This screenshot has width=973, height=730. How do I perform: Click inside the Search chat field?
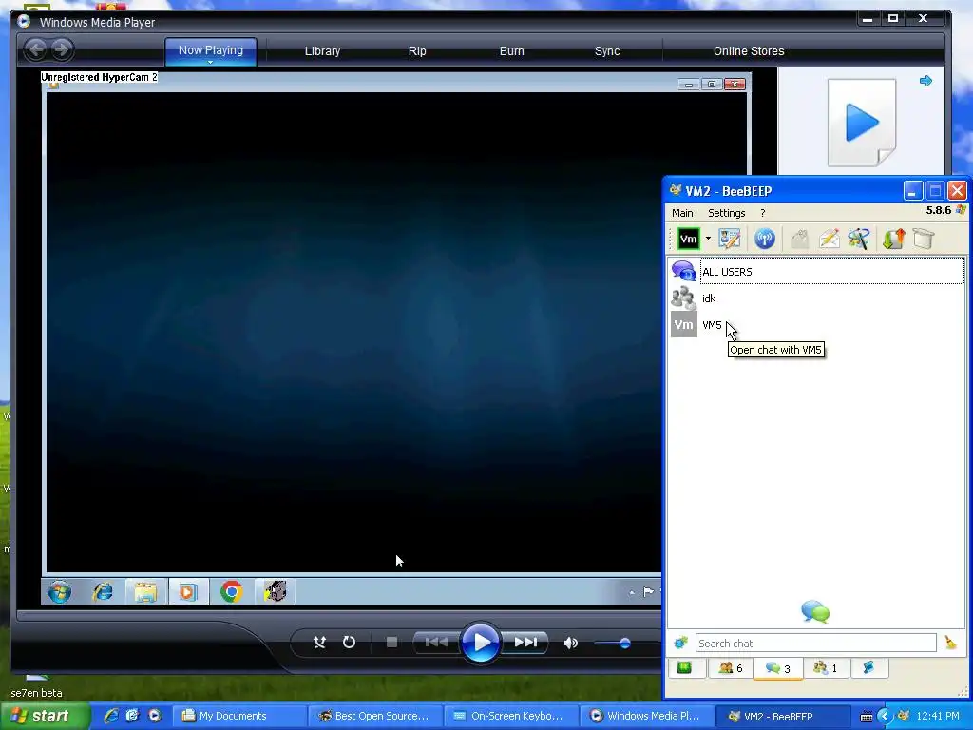coord(815,644)
